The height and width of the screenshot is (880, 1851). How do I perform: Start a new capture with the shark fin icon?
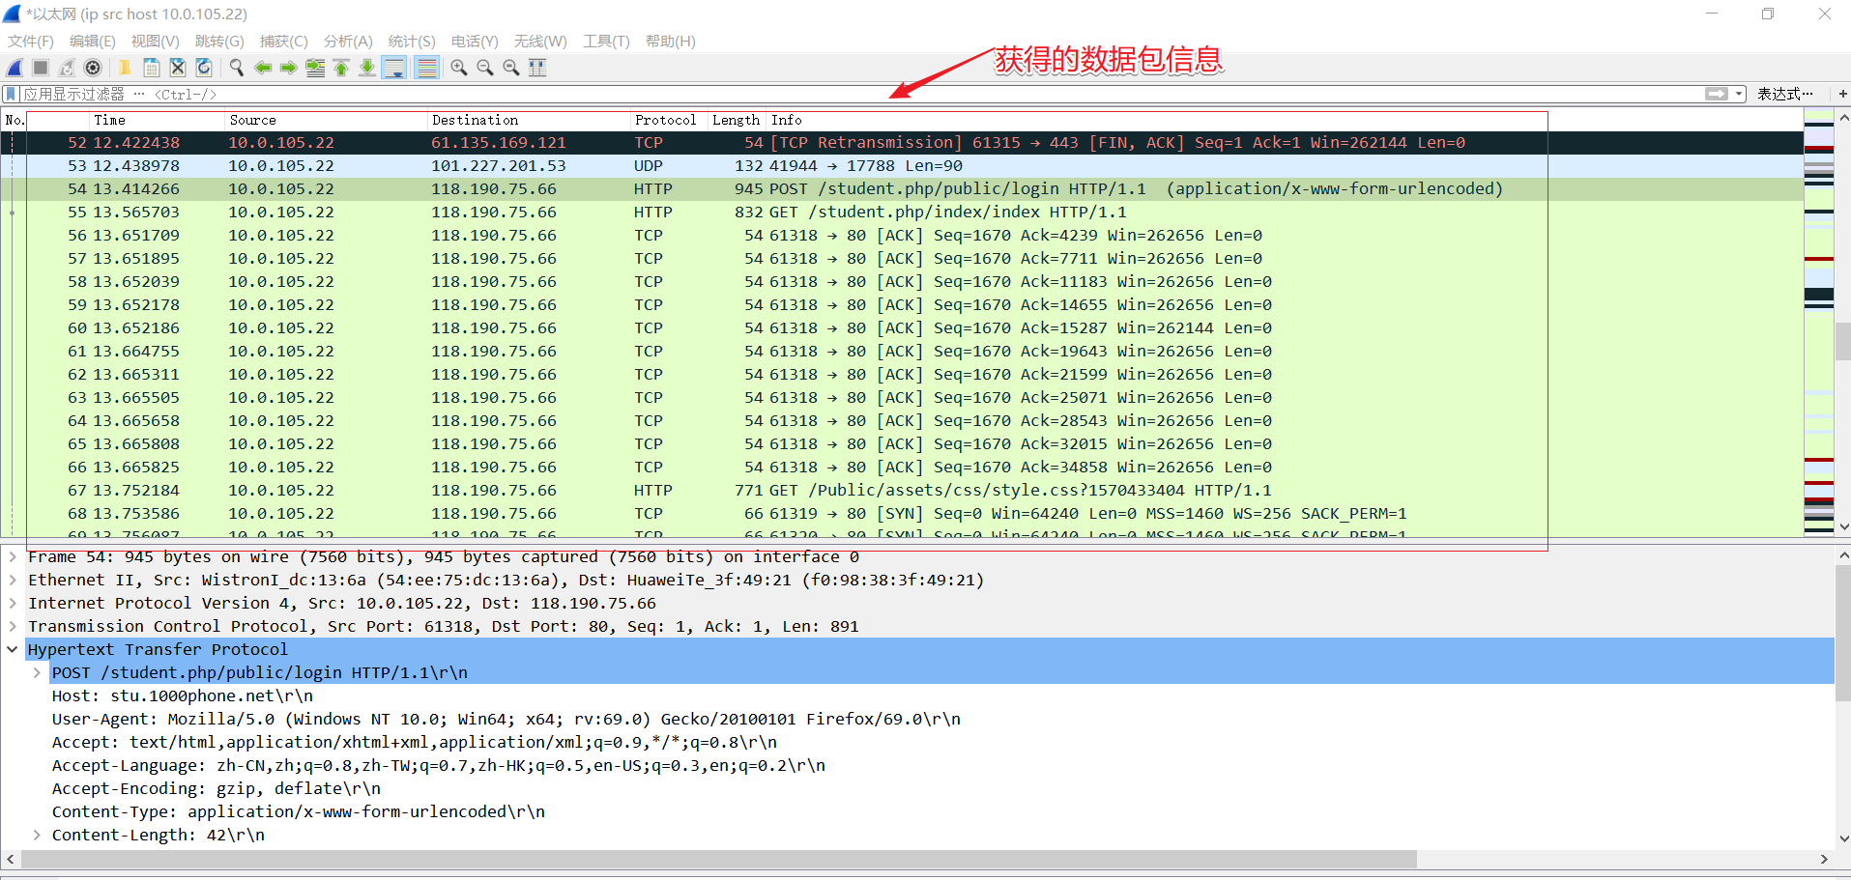coord(14,68)
